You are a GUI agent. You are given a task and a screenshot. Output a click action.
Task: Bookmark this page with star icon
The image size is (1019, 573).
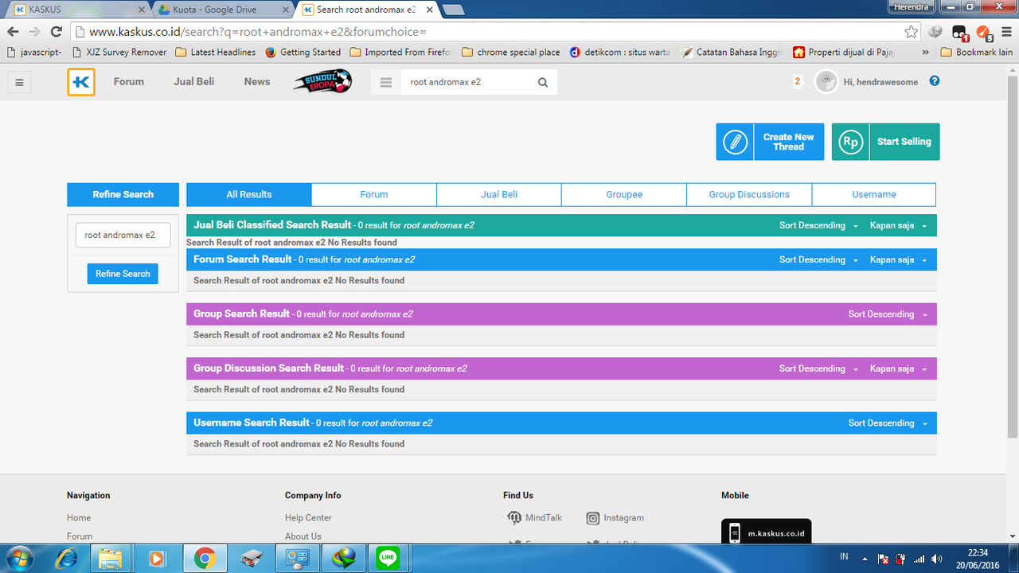pyautogui.click(x=911, y=32)
